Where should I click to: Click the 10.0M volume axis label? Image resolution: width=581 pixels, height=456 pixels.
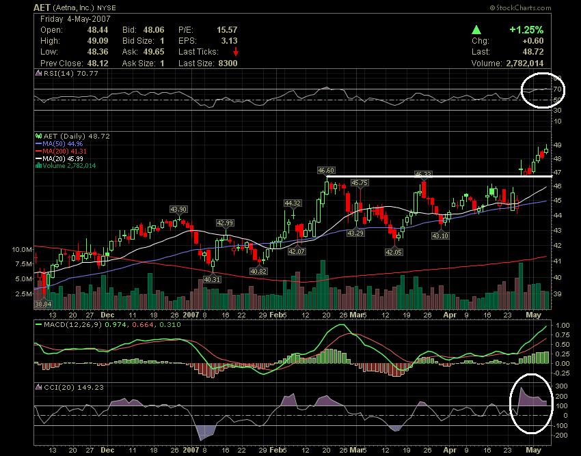(x=22, y=249)
